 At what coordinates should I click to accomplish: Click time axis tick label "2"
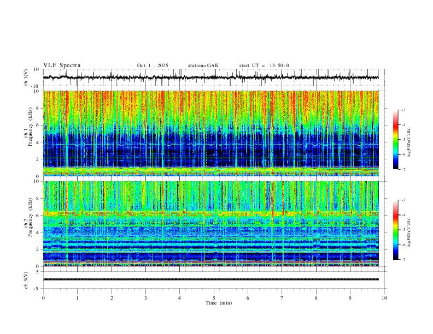pyautogui.click(x=112, y=298)
